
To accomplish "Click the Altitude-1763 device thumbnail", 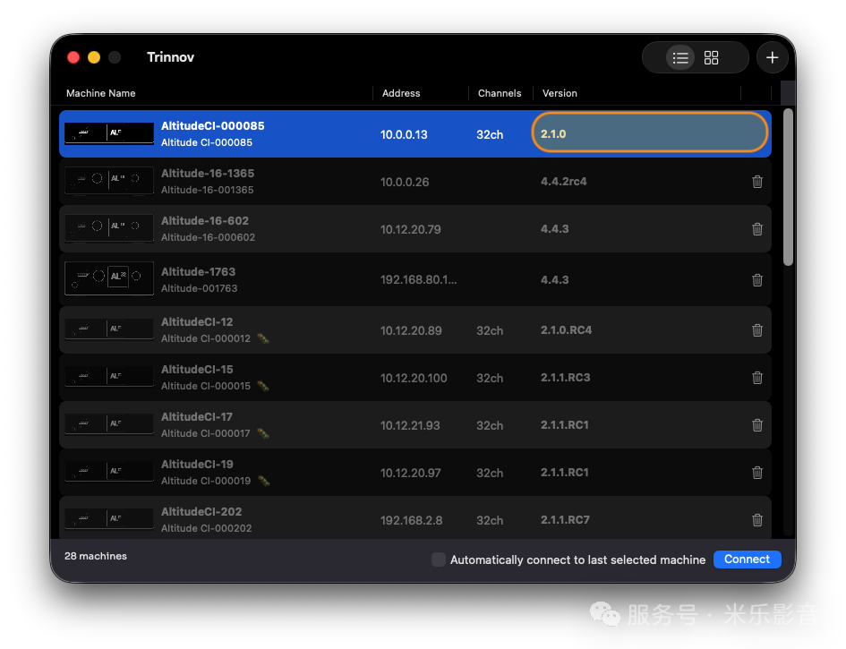I will (109, 279).
